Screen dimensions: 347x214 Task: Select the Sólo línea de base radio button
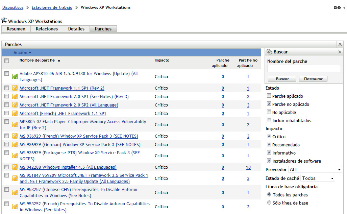[269, 203]
